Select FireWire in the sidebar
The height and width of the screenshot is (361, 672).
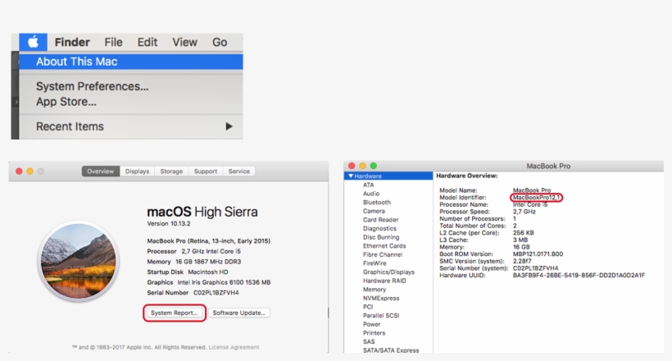(x=375, y=263)
